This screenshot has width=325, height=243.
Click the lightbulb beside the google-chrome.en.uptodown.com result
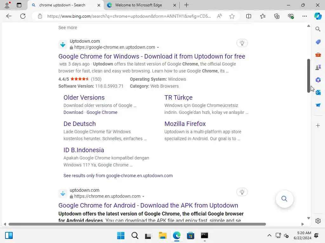(x=242, y=43)
